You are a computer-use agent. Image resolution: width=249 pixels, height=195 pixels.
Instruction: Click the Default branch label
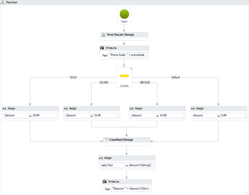175,77
